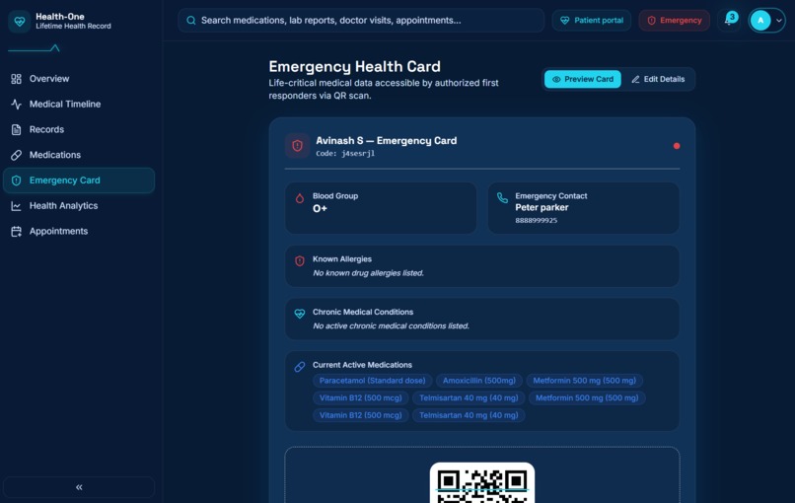Click the Records document icon

(x=16, y=129)
